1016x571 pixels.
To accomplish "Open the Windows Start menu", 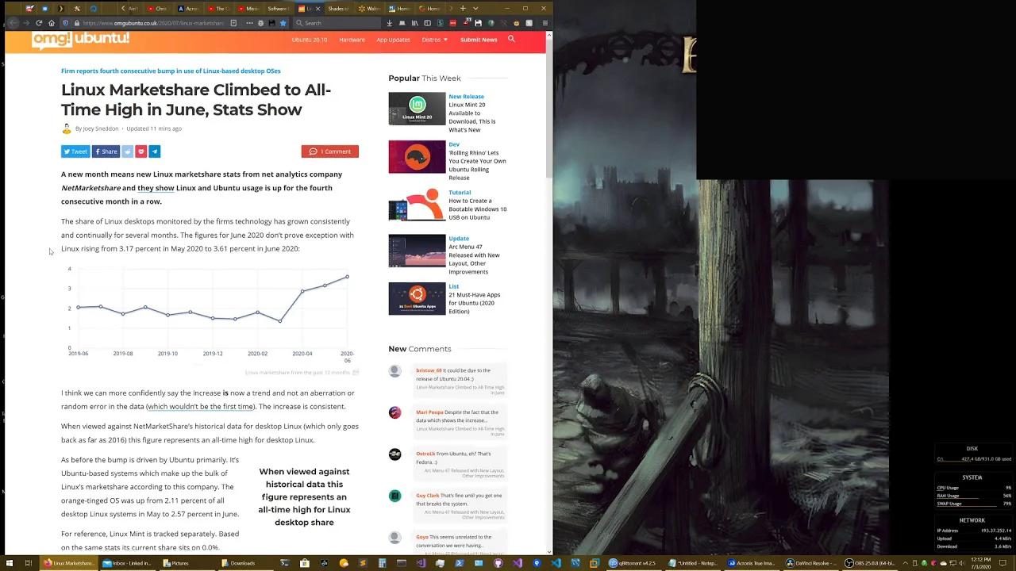I will click(9, 563).
